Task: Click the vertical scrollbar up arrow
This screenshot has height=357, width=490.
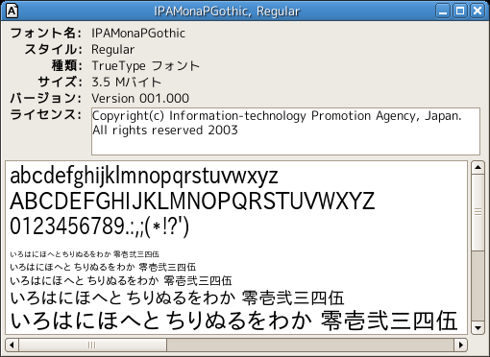Action: point(478,167)
